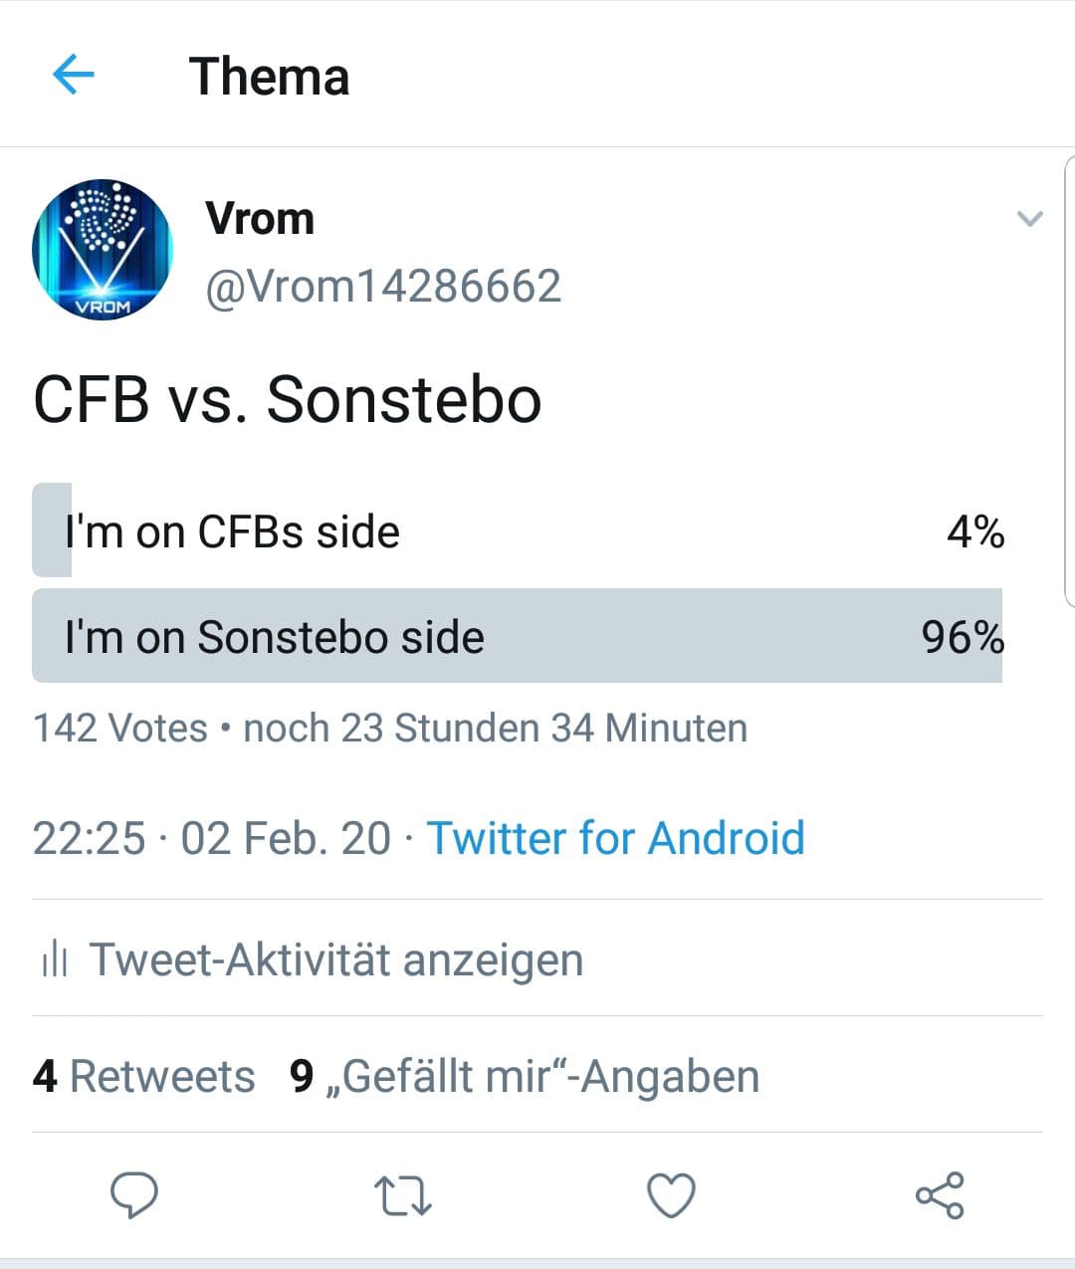
Task: Open Vrom's profile avatar
Action: 103,250
